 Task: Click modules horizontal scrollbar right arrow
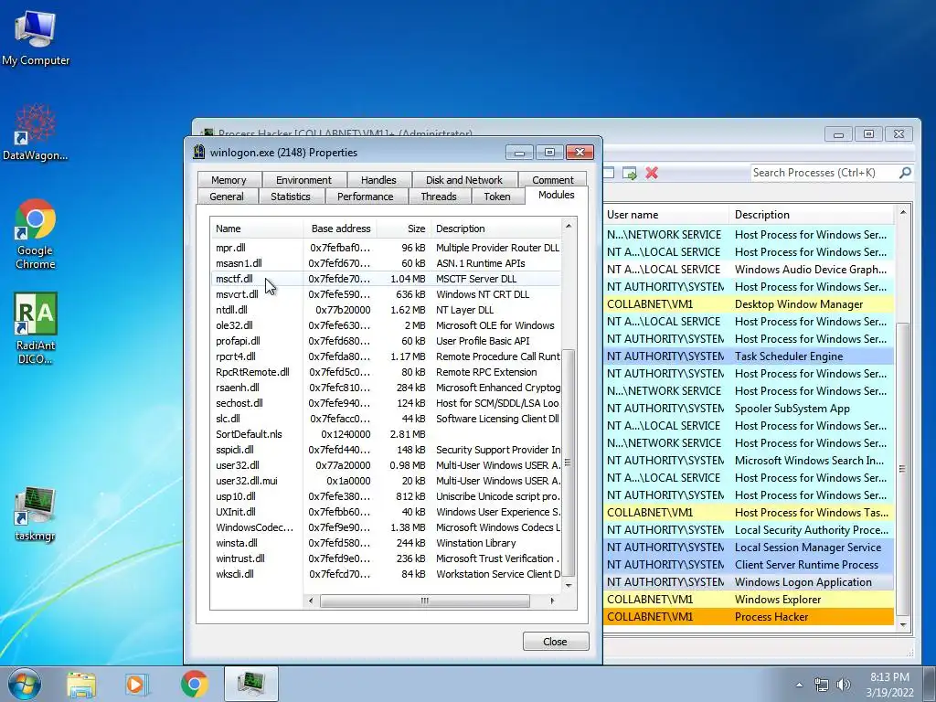(x=552, y=601)
